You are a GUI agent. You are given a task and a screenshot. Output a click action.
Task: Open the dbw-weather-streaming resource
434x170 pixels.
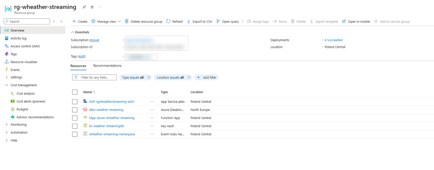(106, 110)
